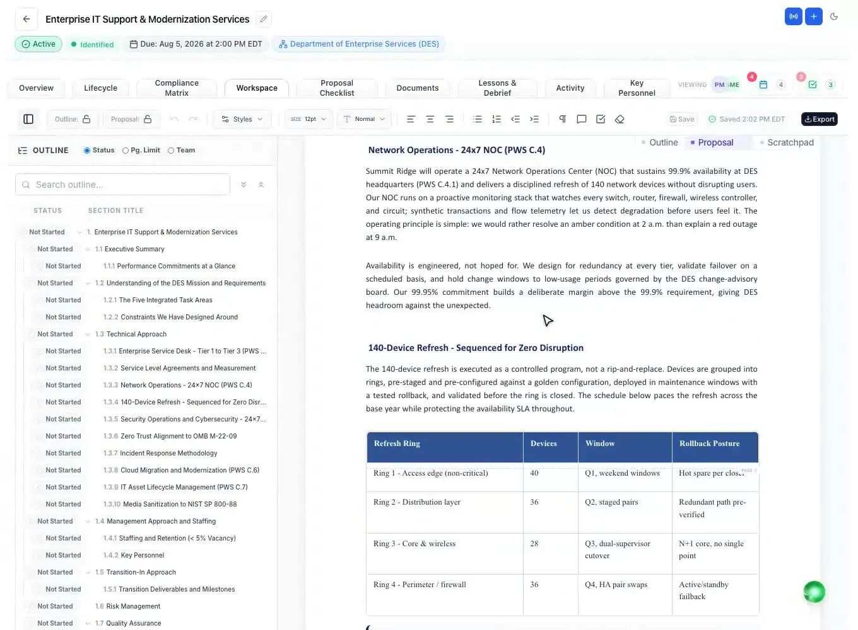The height and width of the screenshot is (630, 858).
Task: Insert a numbered list
Action: click(497, 119)
